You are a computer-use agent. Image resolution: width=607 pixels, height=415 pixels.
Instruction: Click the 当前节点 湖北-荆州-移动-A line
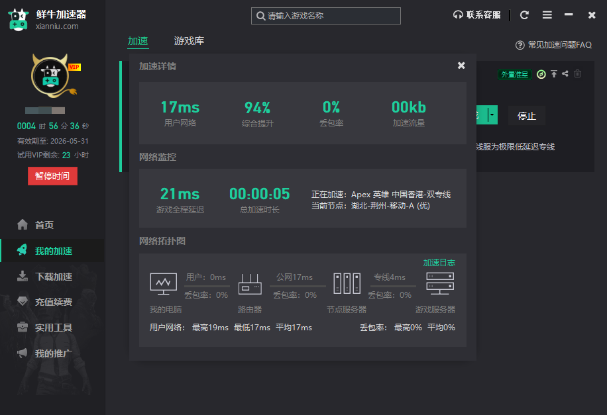click(x=371, y=206)
